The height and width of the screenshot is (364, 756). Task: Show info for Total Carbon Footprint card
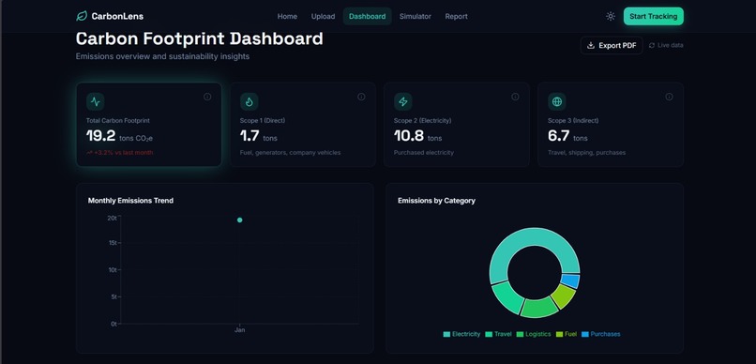click(x=207, y=97)
